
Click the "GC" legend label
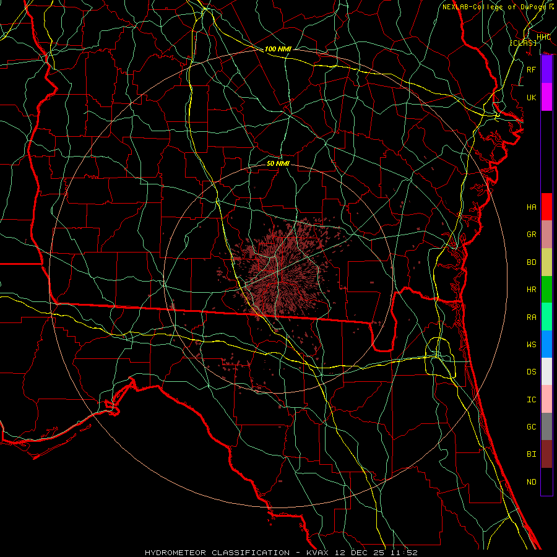click(531, 427)
